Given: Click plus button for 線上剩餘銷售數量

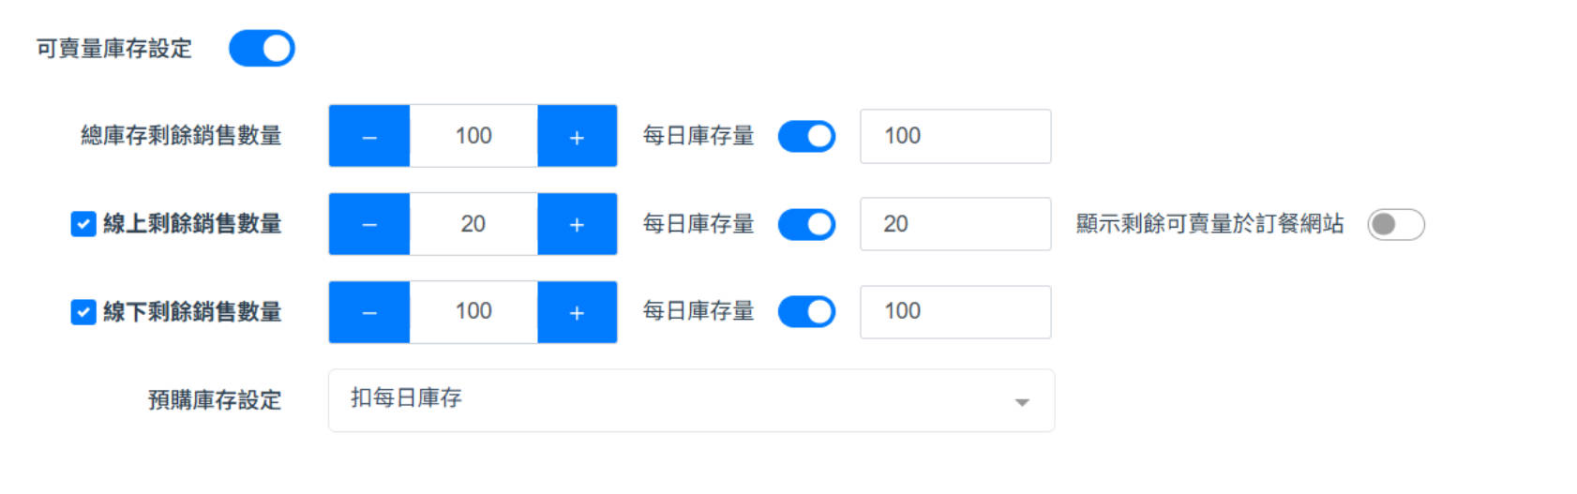Looking at the screenshot, I should point(577,225).
